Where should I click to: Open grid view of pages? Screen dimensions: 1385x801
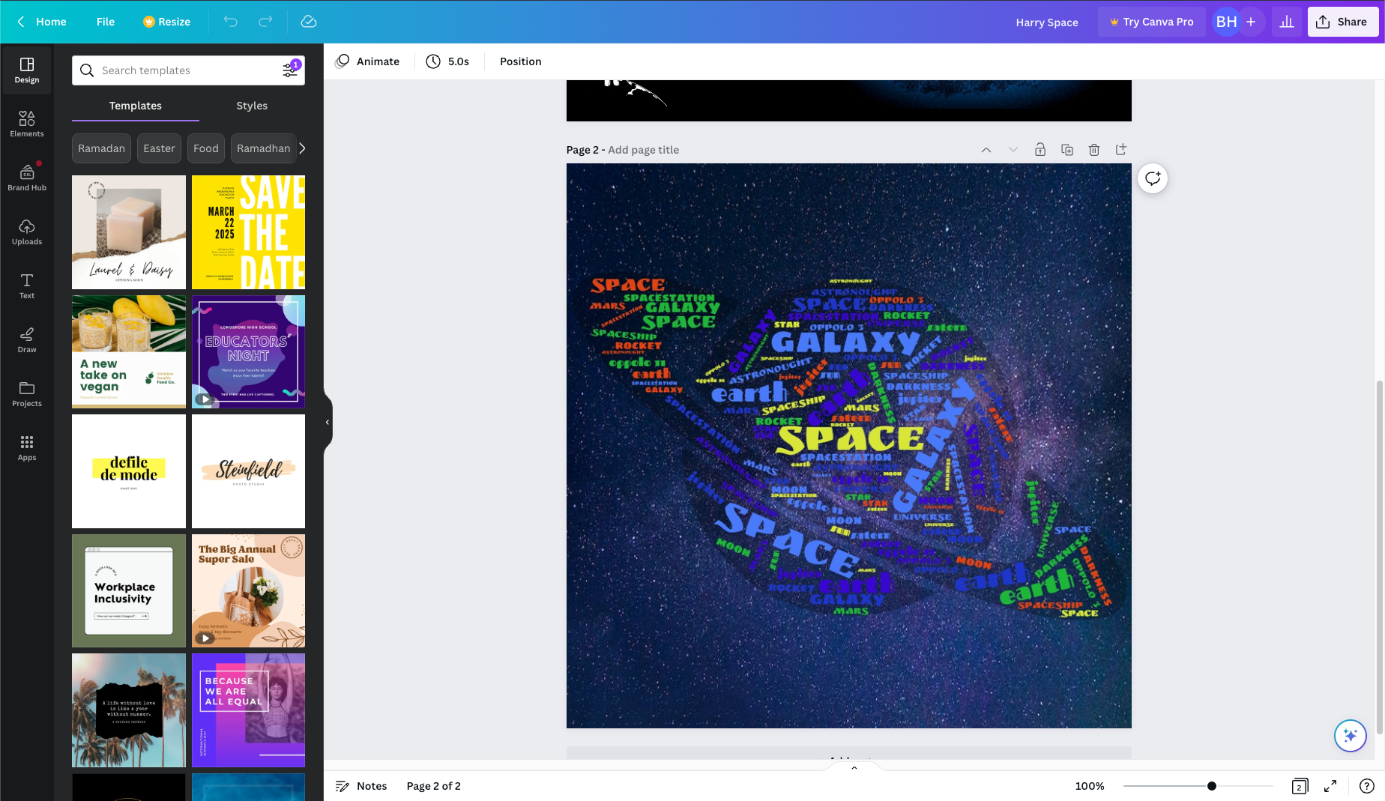[1300, 786]
